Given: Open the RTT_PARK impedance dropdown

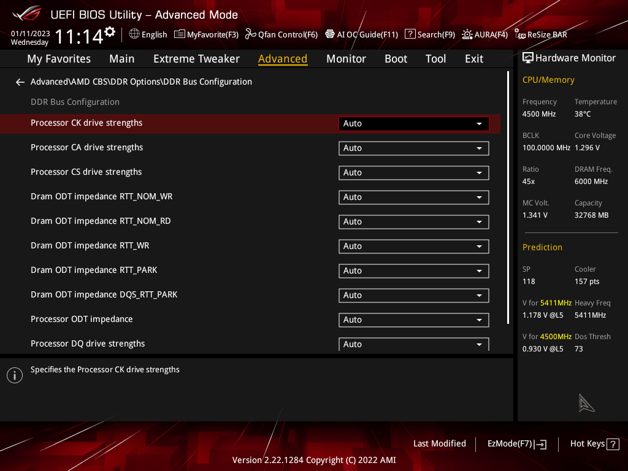Looking at the screenshot, I should click(414, 270).
